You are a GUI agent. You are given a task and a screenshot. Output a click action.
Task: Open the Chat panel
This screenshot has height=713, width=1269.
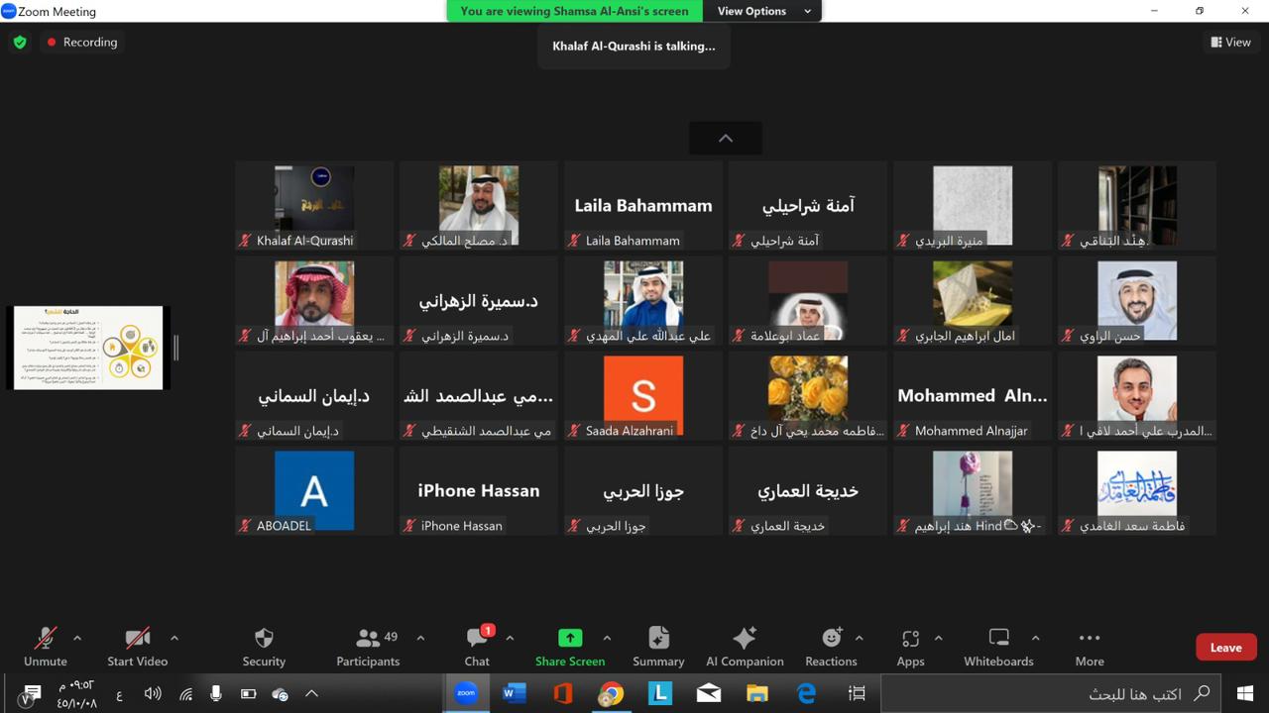477,647
